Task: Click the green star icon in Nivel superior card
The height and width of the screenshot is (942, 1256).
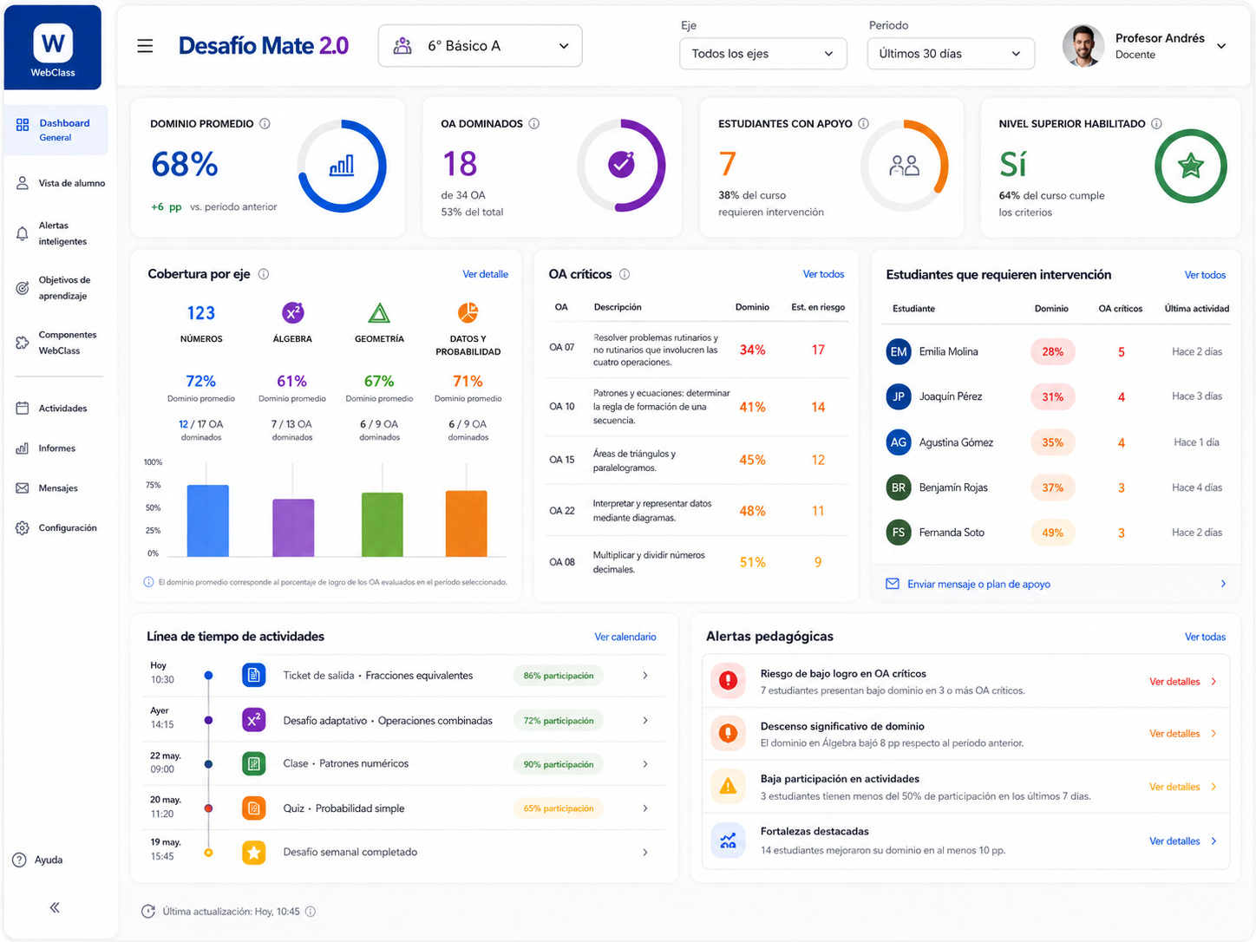Action: (1191, 166)
